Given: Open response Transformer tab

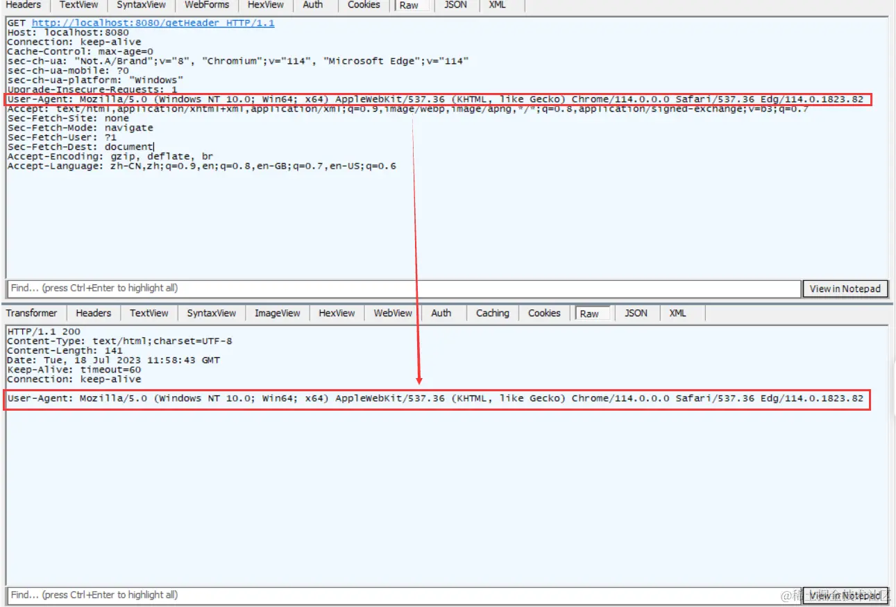Looking at the screenshot, I should point(32,314).
